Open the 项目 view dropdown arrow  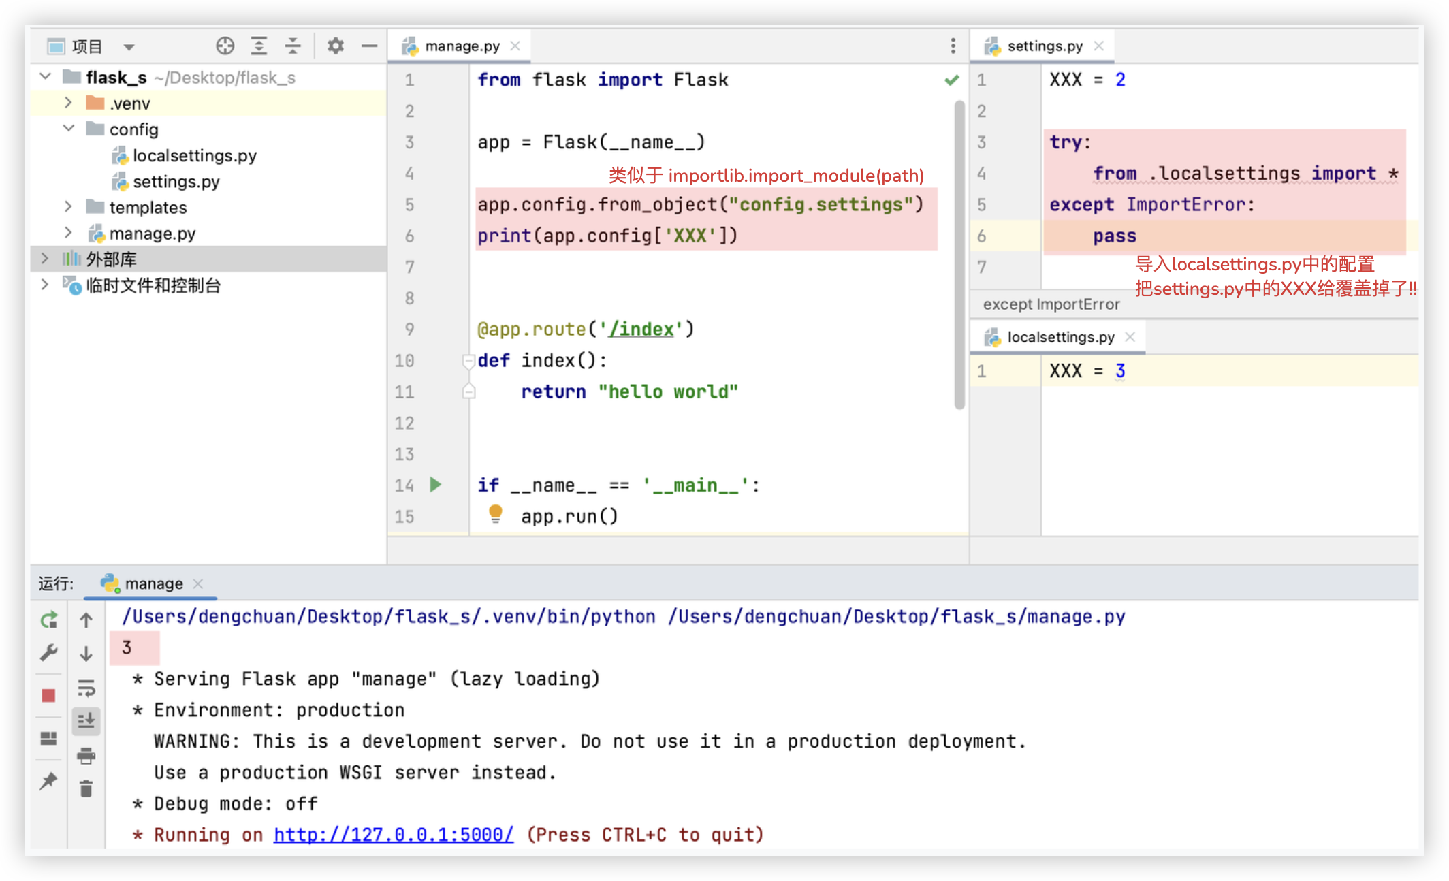coord(129,47)
